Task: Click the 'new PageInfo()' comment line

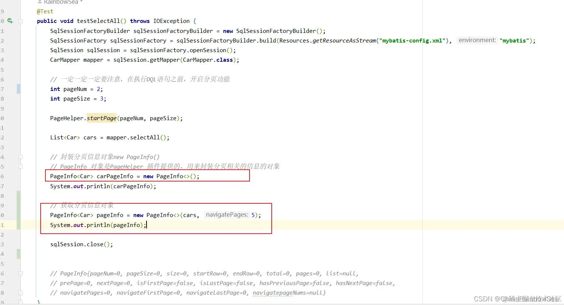Action: coord(105,157)
